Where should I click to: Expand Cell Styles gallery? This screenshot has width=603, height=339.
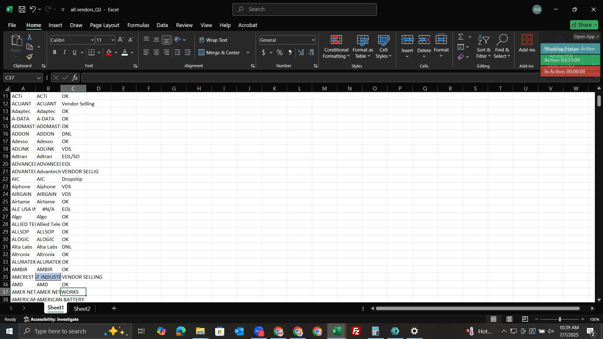coord(383,46)
